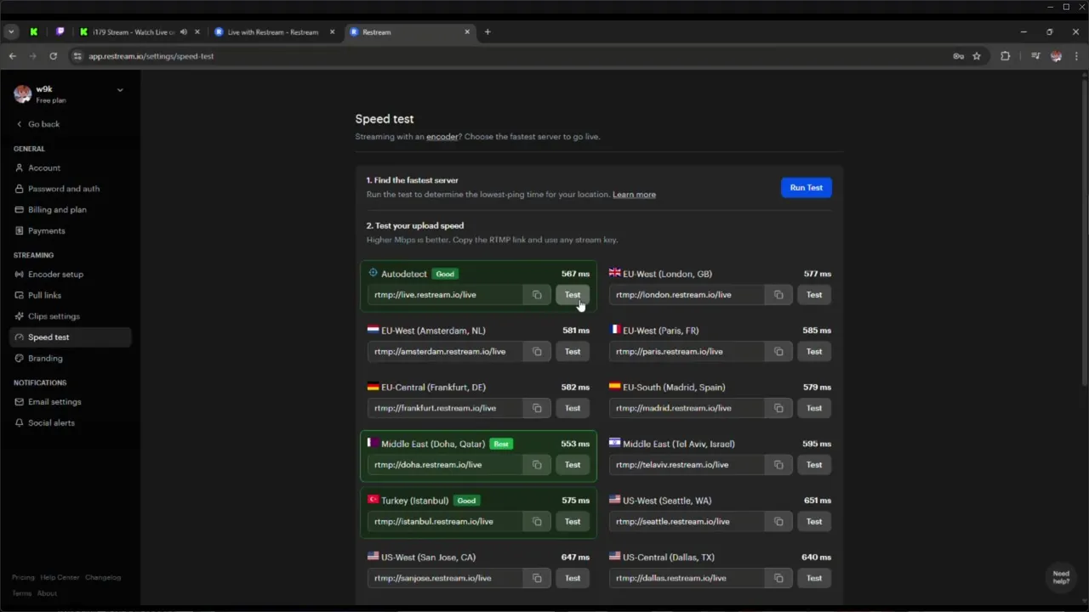Copy the Dallas RTMP link
The height and width of the screenshot is (612, 1089).
click(x=778, y=578)
